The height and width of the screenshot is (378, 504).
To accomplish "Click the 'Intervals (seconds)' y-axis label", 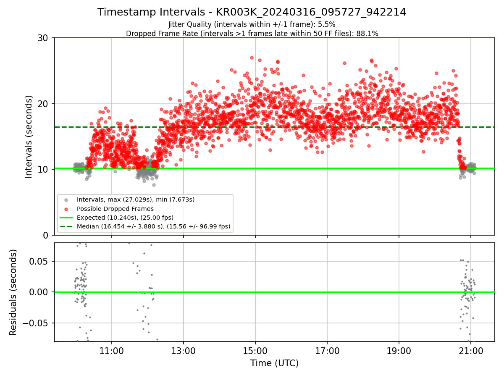I will pyautogui.click(x=29, y=136).
